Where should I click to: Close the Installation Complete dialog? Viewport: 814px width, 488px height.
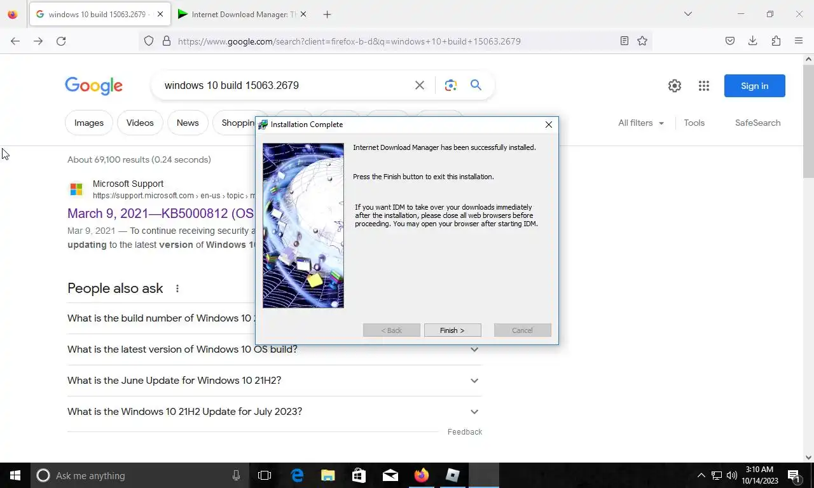point(548,125)
